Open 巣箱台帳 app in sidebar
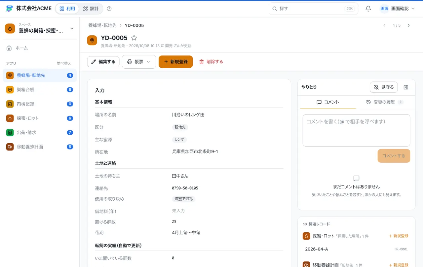 click(40, 89)
